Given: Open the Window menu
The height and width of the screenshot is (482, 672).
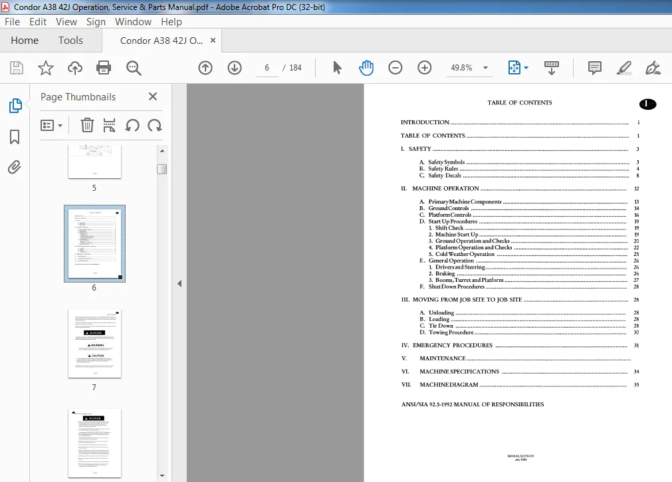Looking at the screenshot, I should tap(133, 22).
